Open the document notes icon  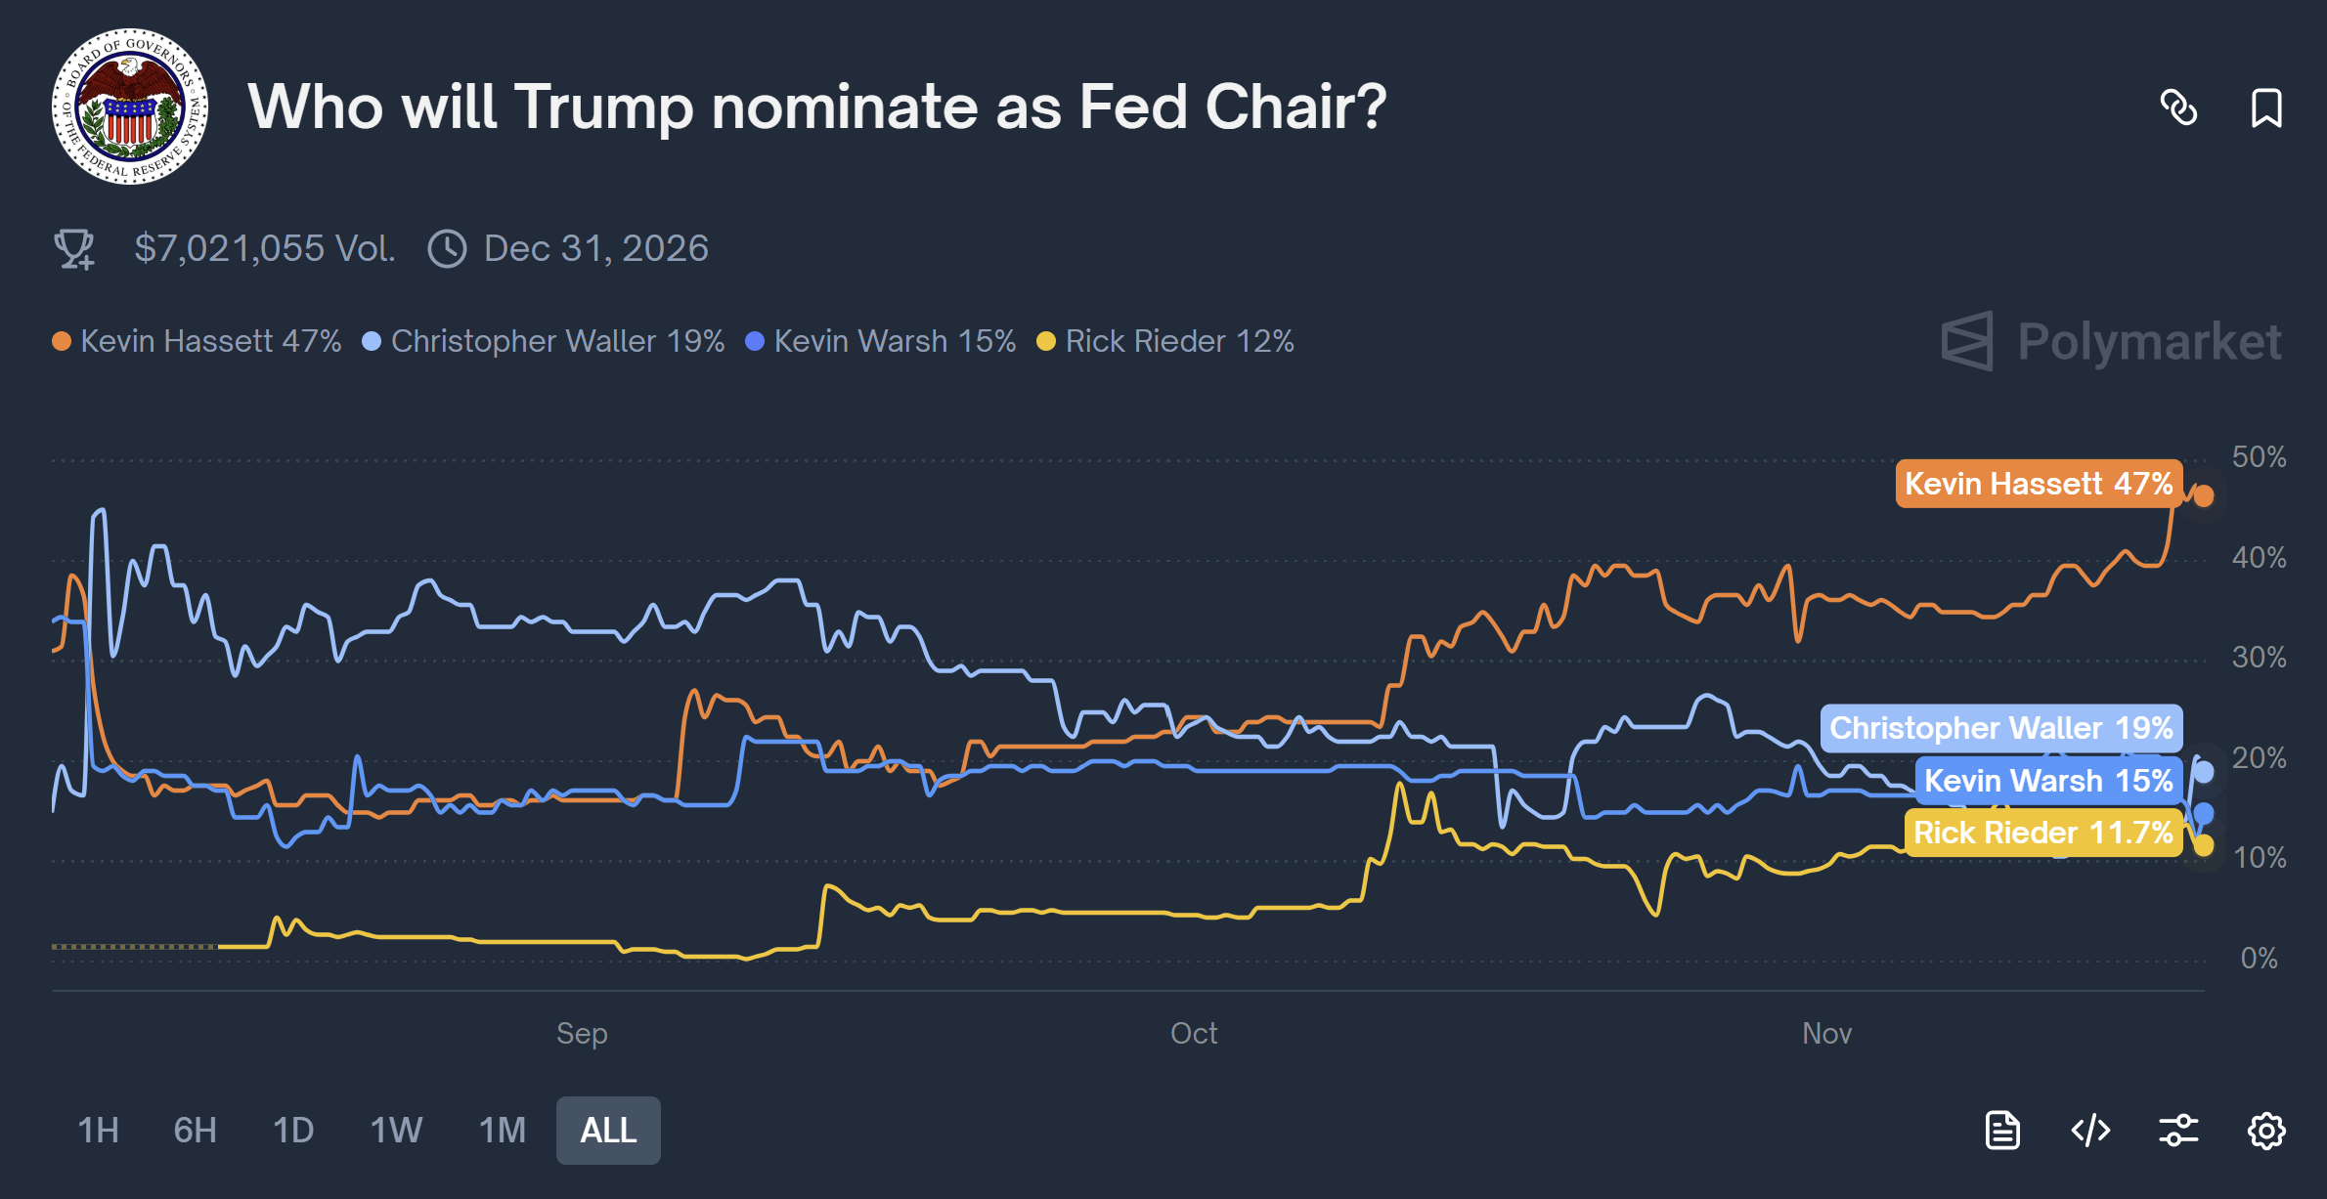[x=2002, y=1131]
